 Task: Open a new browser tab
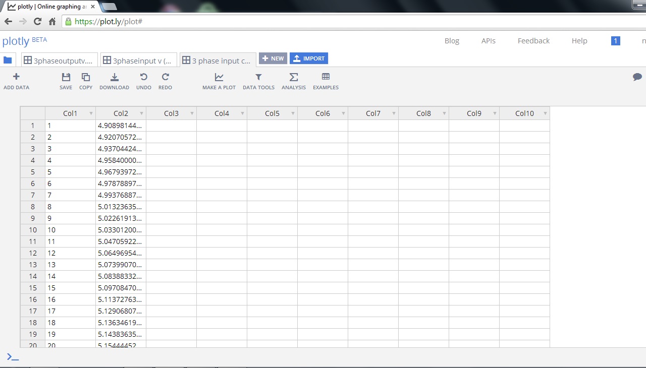click(x=109, y=7)
